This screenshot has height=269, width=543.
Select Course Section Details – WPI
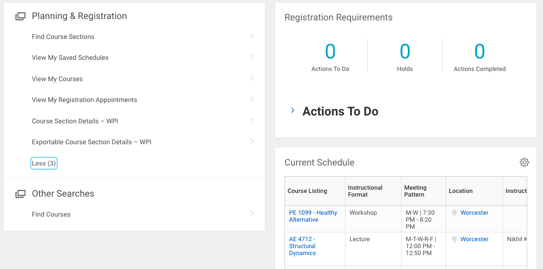[x=75, y=121]
